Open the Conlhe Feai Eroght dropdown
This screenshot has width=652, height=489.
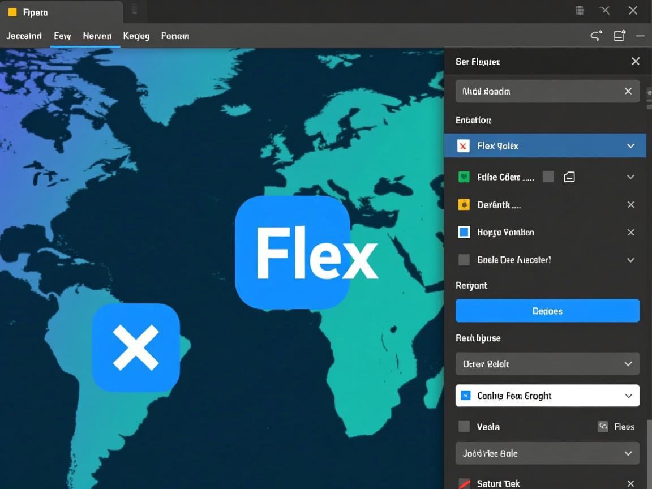pos(547,396)
